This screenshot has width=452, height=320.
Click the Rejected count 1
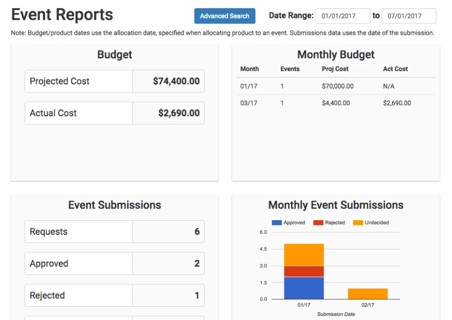(x=197, y=295)
